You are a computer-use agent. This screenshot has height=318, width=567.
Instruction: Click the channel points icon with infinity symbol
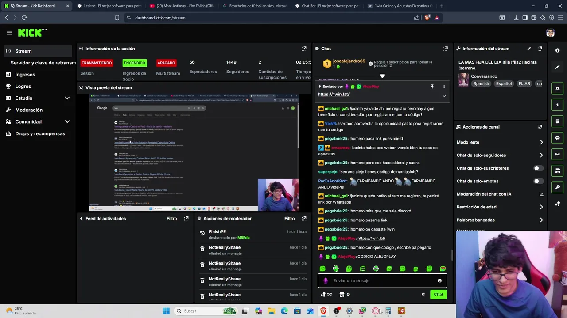point(326,295)
